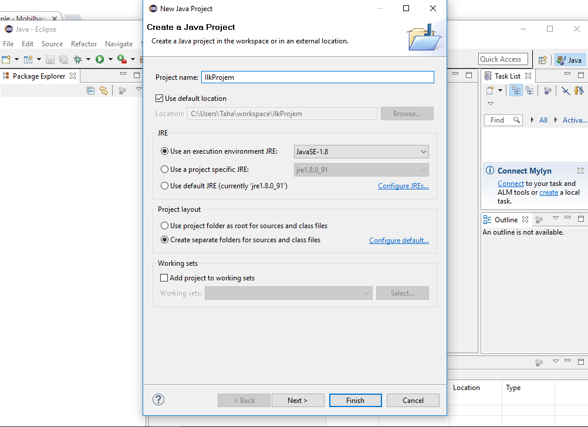Click the New Task icon
This screenshot has height=427, width=588.
tap(490, 90)
